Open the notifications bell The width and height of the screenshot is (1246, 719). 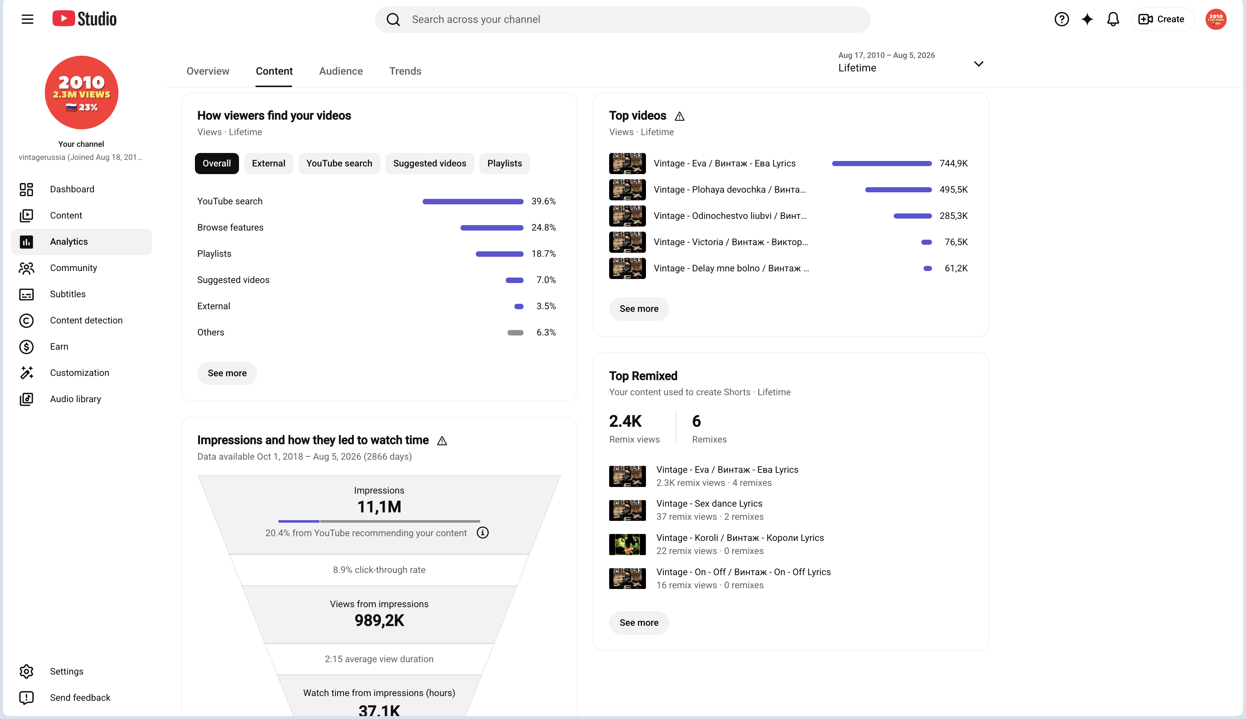pos(1113,19)
